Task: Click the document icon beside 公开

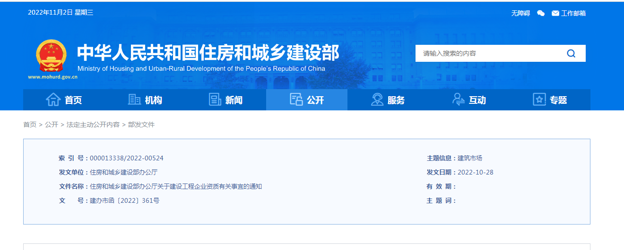Action: point(296,100)
